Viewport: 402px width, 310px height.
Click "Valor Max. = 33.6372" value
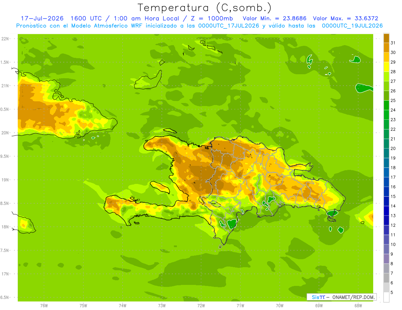345,18
